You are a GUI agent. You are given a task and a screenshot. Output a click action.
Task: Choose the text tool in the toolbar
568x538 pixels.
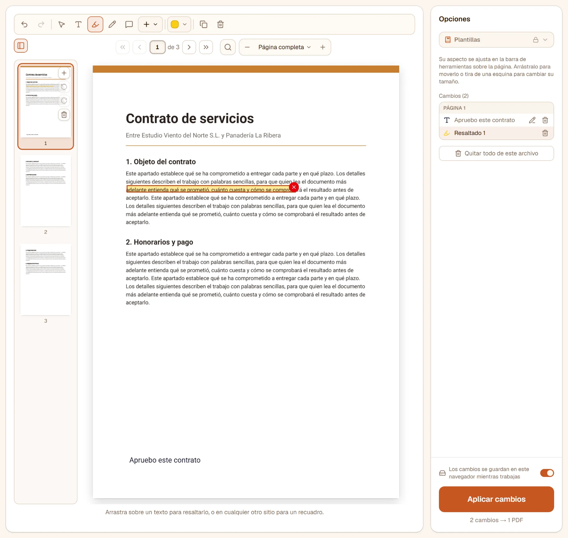78,24
